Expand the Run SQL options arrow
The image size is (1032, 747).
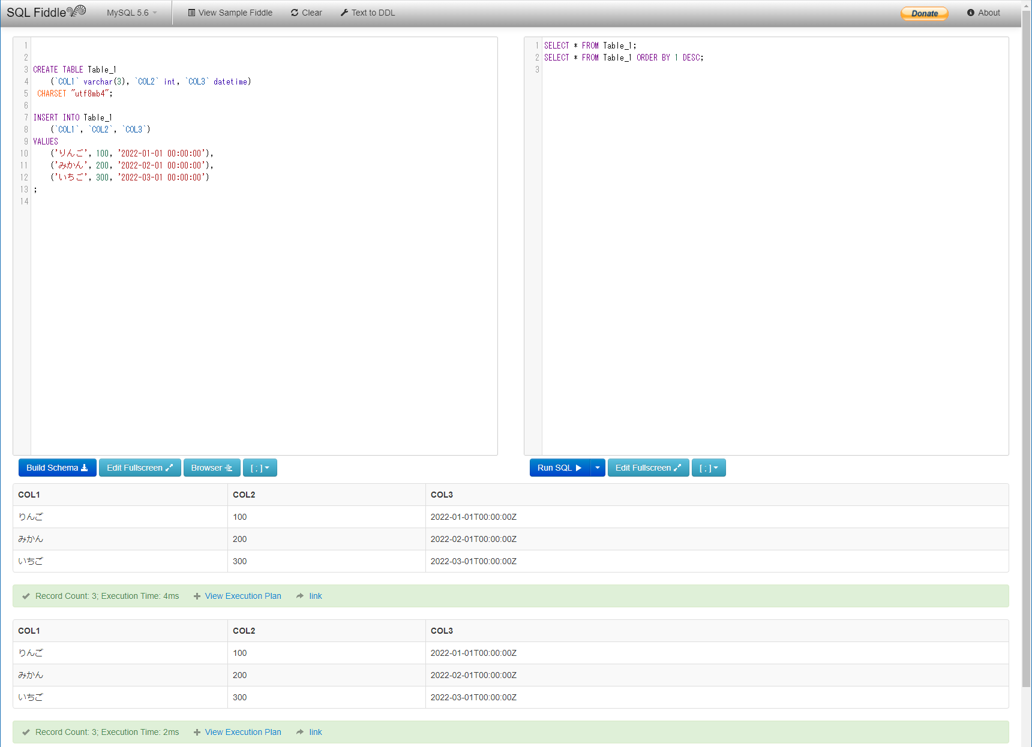598,468
